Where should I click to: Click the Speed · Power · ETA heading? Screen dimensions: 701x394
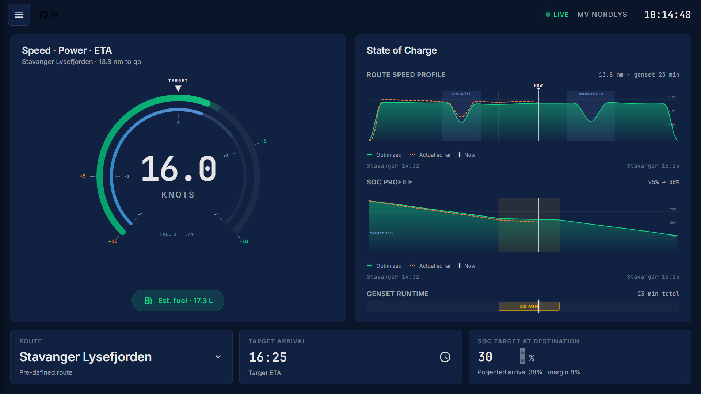point(67,50)
